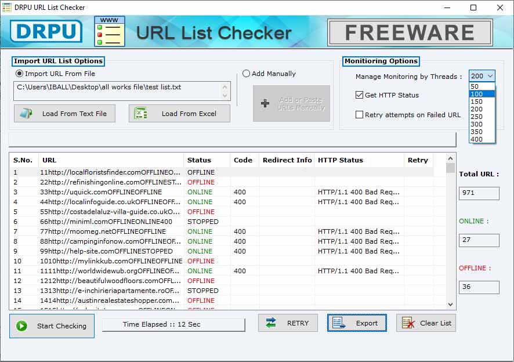Choose 50 threads from the dropdown list

point(482,86)
